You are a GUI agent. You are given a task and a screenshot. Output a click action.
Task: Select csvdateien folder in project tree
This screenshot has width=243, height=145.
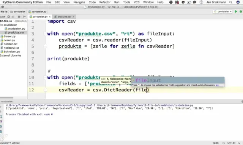tap(10, 25)
